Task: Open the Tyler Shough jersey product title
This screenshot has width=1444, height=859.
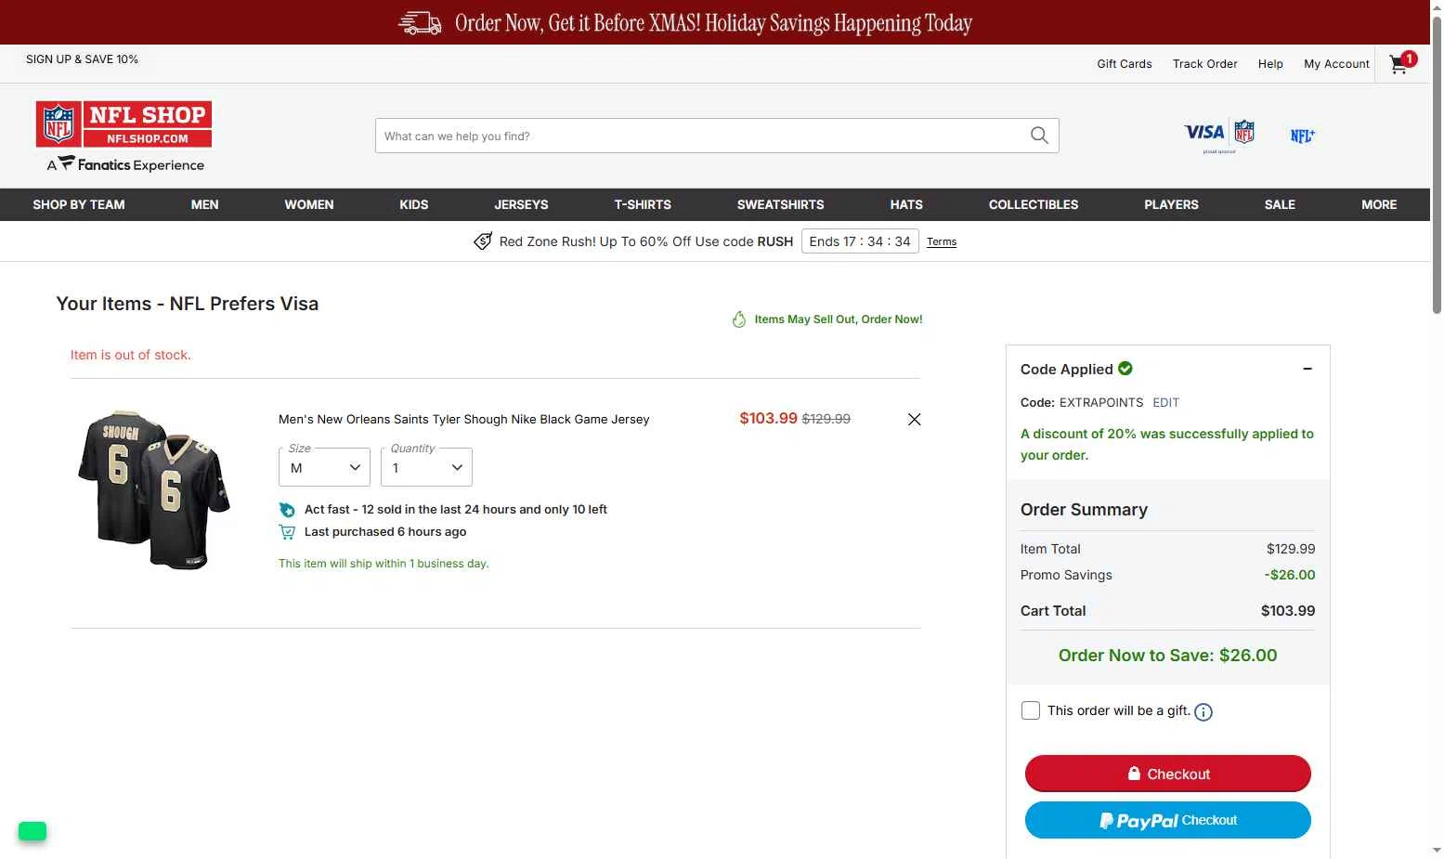Action: [464, 419]
